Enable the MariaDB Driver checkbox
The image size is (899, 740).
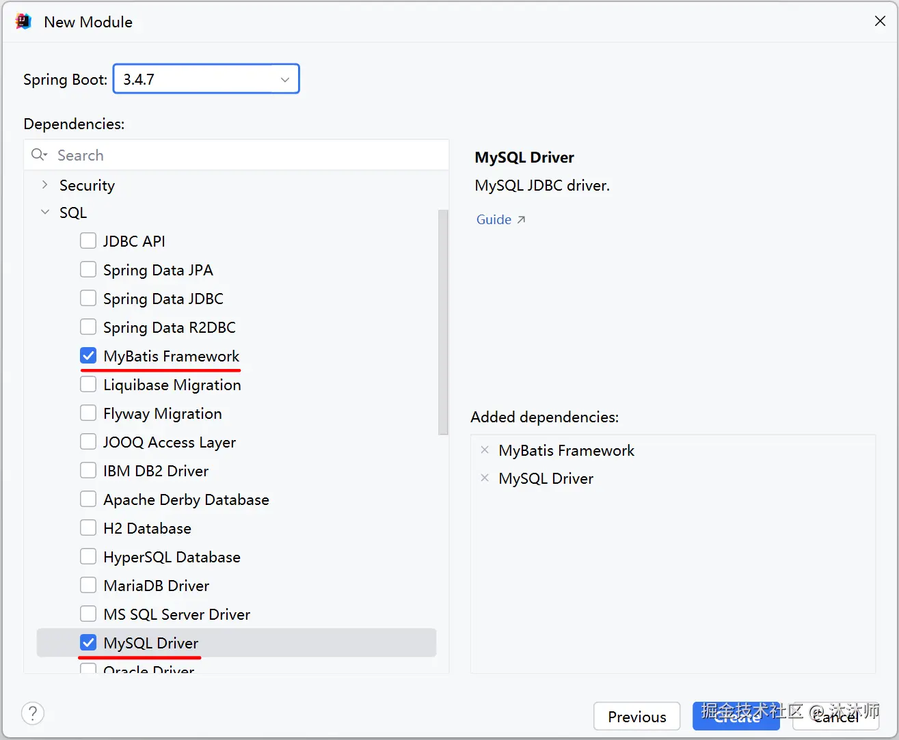88,585
